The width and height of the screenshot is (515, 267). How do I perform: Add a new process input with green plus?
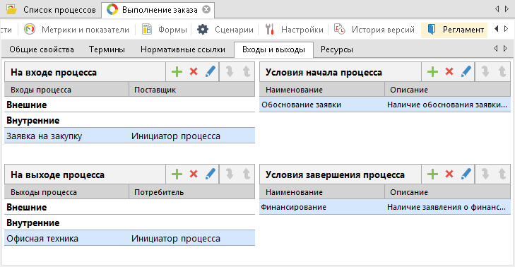click(177, 71)
